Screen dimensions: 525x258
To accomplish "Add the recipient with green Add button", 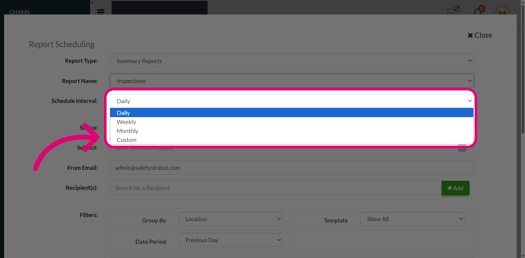I will tap(455, 188).
